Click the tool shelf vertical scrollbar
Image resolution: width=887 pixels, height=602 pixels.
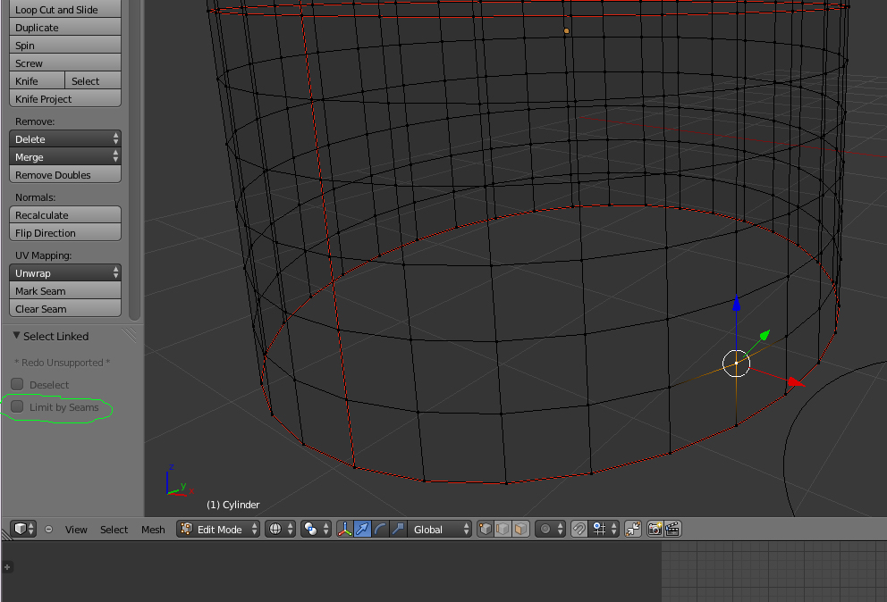click(135, 161)
